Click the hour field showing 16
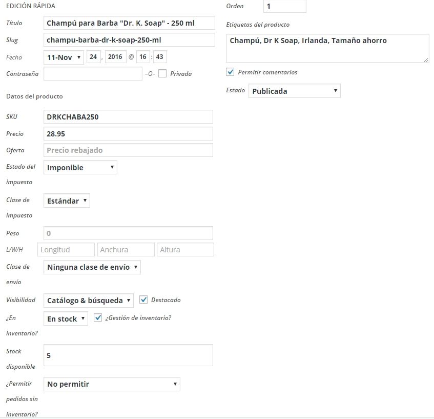Viewport: 434px width, 419px height. click(143, 57)
